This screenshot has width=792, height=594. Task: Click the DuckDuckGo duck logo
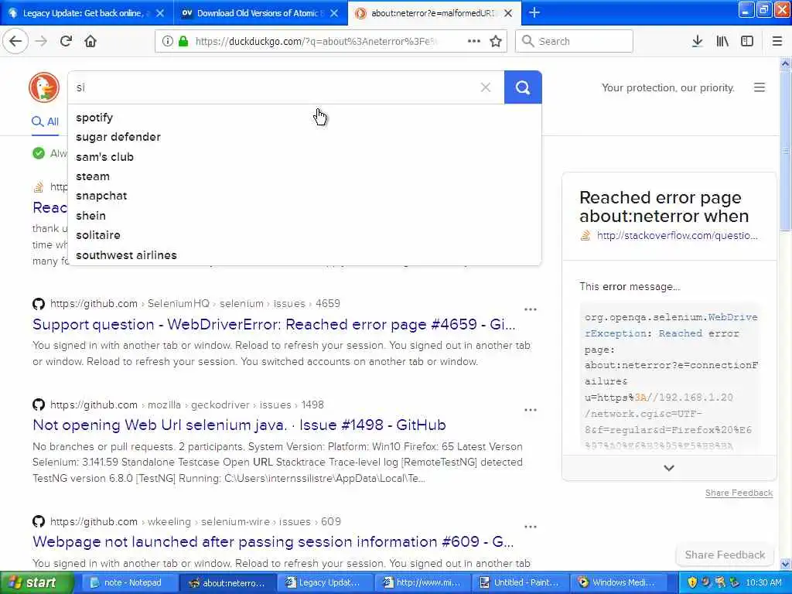pyautogui.click(x=44, y=87)
